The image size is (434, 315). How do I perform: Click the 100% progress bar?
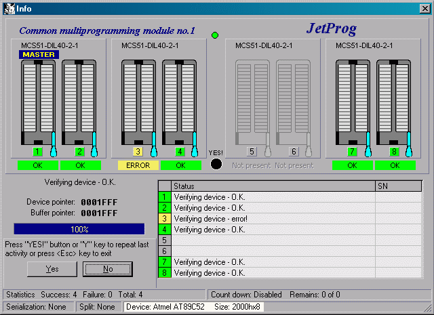point(79,229)
